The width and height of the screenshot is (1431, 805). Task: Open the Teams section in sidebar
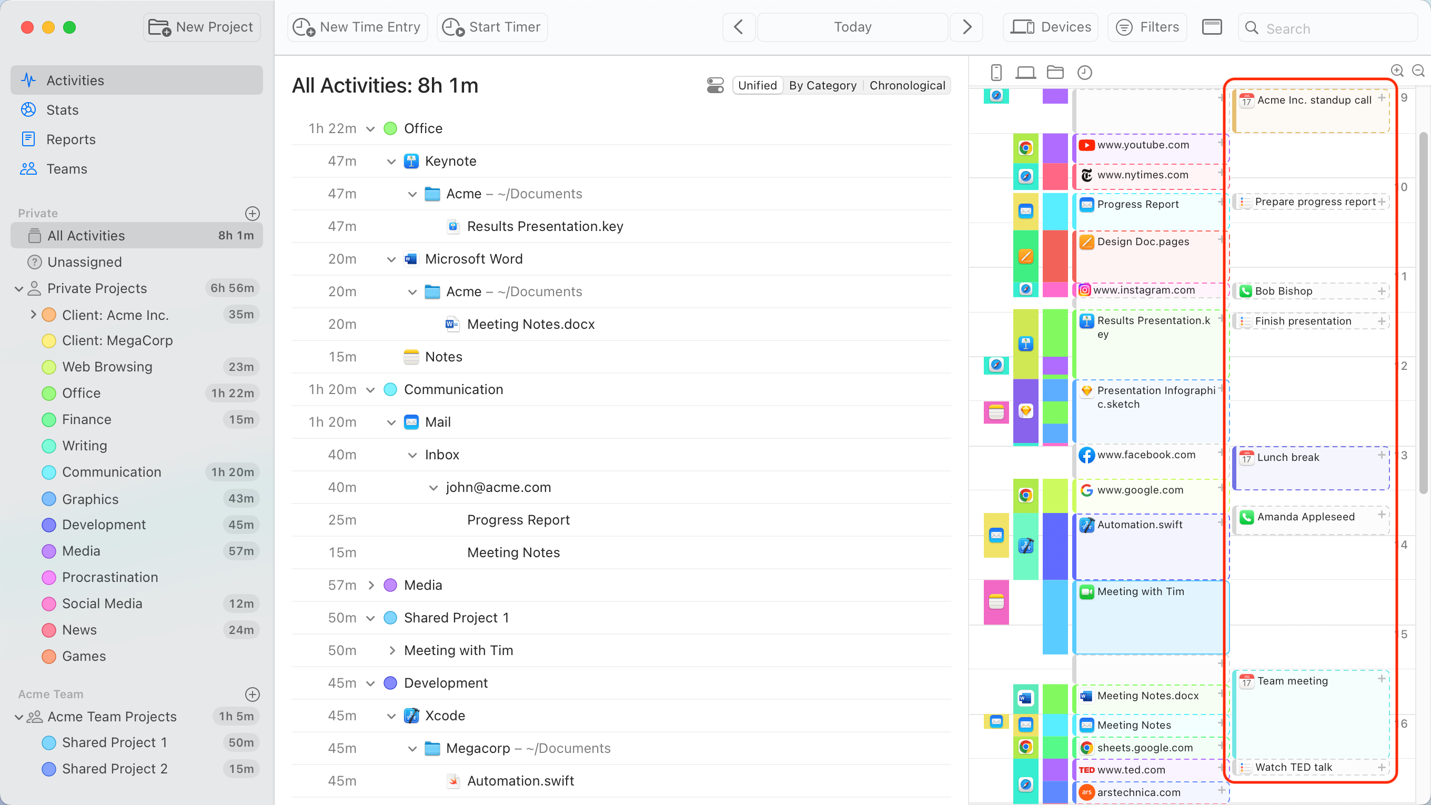(x=67, y=168)
